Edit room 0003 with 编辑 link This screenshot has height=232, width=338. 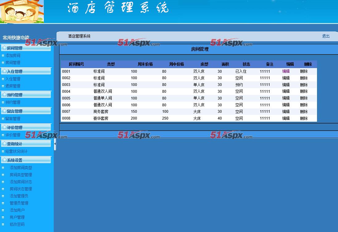[286, 85]
